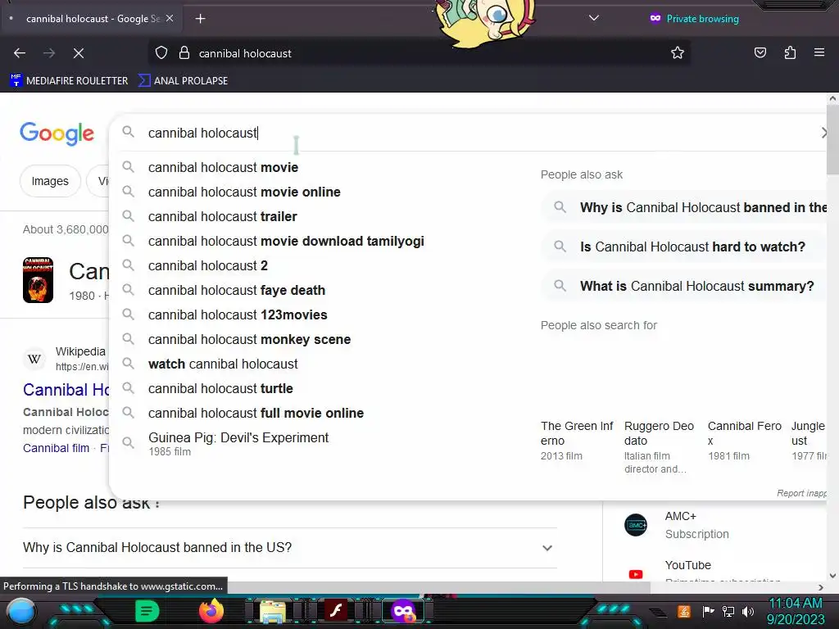Choose suggestion 'cannibal holocaust faye death'

(237, 291)
